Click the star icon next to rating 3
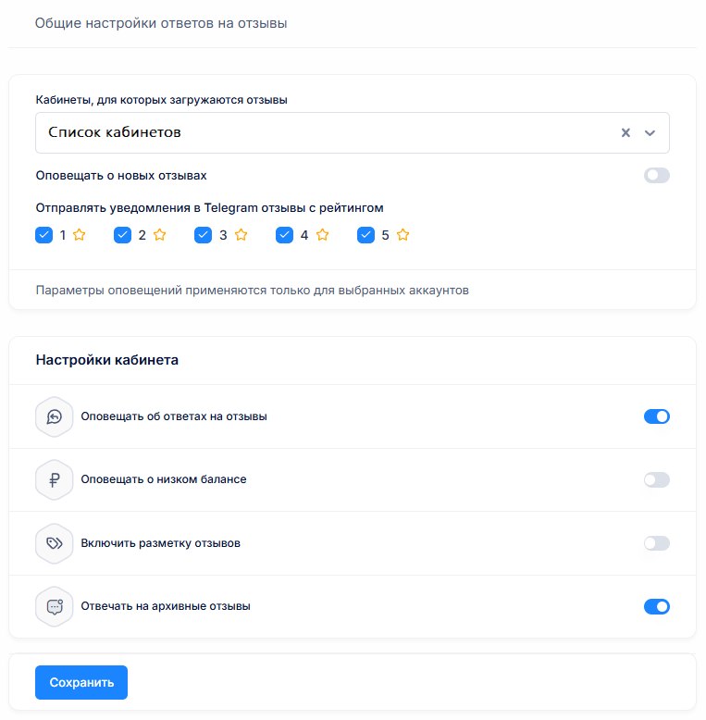This screenshot has height=720, width=706. click(241, 235)
